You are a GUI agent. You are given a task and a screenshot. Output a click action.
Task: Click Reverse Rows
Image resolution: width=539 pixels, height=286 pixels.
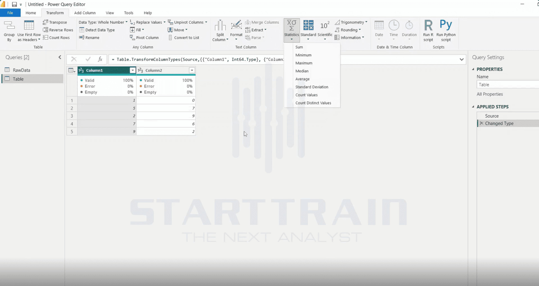tap(58, 30)
